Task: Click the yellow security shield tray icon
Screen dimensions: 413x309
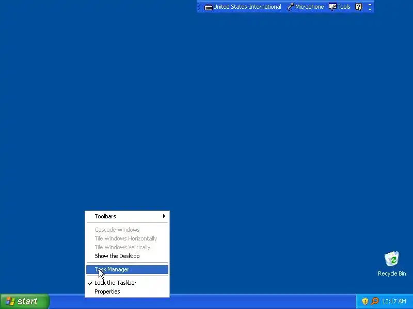Action: click(x=365, y=301)
